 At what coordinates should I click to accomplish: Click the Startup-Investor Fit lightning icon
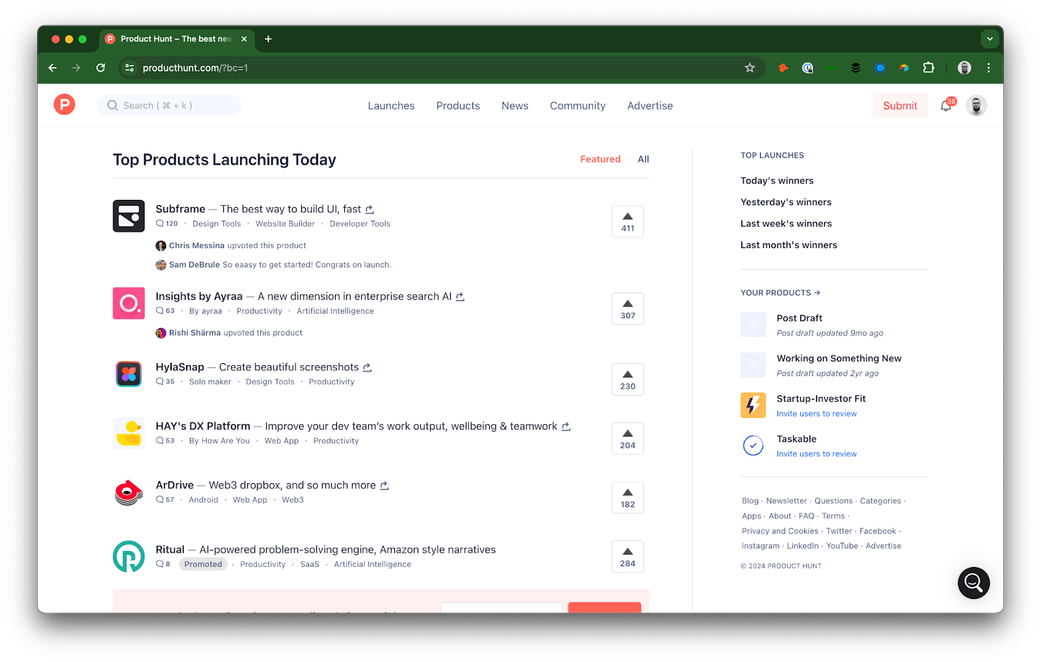pos(753,406)
